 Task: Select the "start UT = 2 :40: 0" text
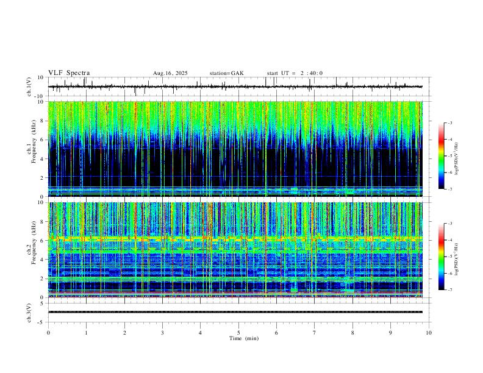(295, 73)
